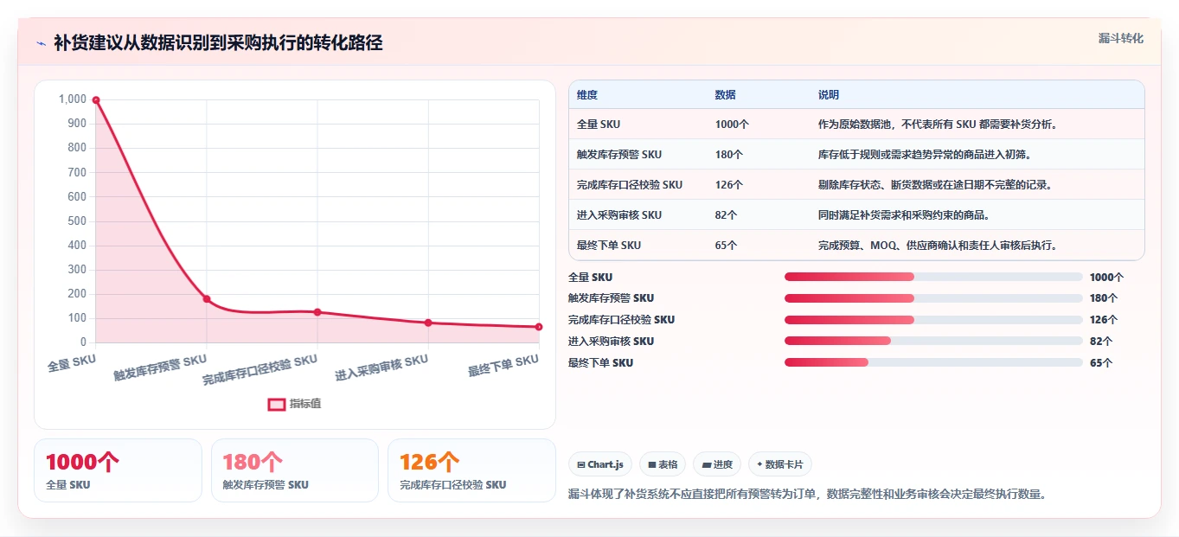1179x537 pixels.
Task: Click the footer note starting 漏斗体现了补货系统
Action: pyautogui.click(x=808, y=495)
